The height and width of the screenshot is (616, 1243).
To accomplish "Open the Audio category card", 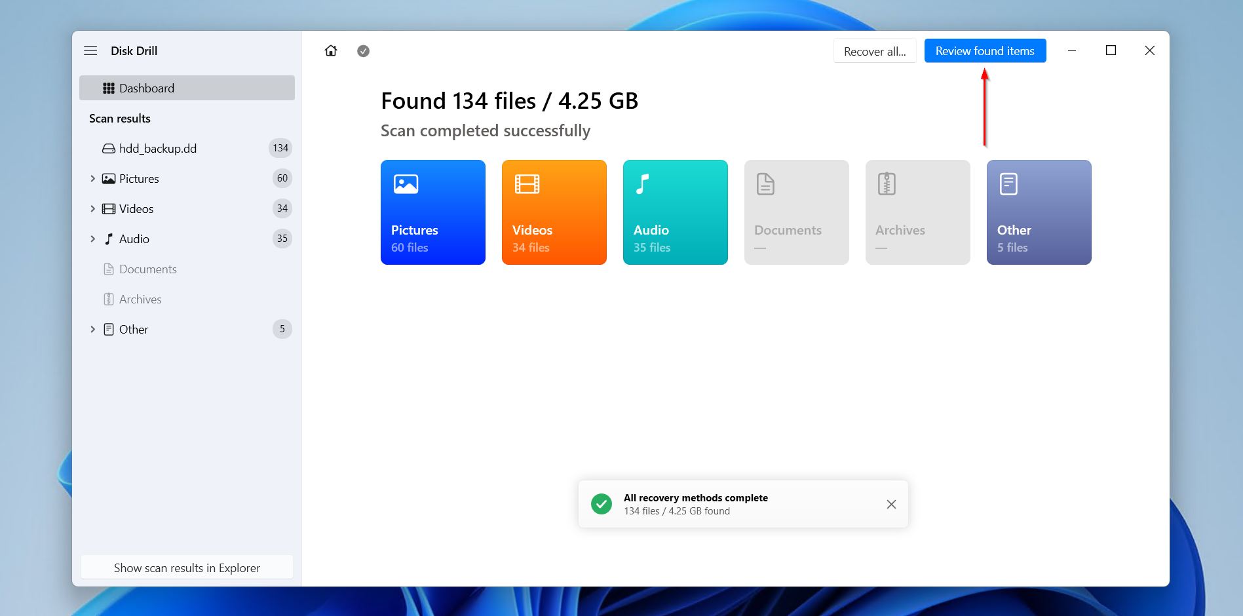I will (x=675, y=212).
